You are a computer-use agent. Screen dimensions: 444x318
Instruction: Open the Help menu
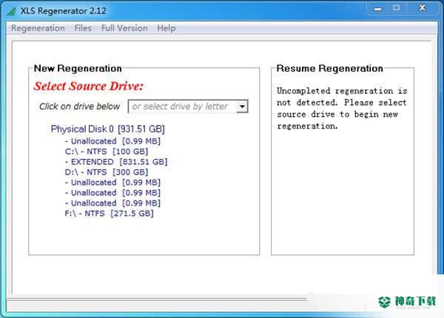tap(166, 28)
